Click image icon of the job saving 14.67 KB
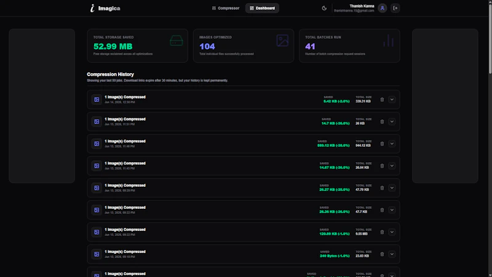492x277 pixels. (x=97, y=166)
